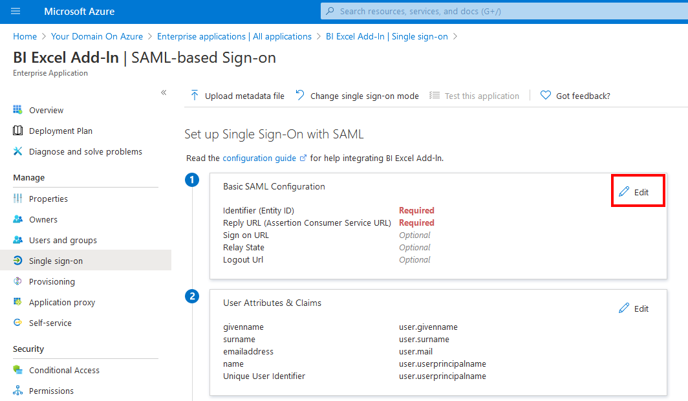Click the Diagnose and solve problems wrench icon

point(17,151)
